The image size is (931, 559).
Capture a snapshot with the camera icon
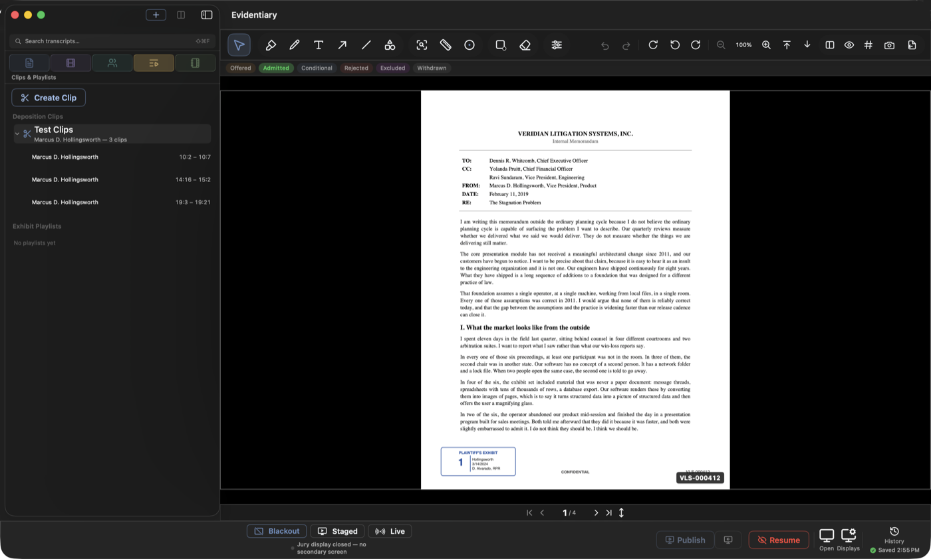pos(889,45)
